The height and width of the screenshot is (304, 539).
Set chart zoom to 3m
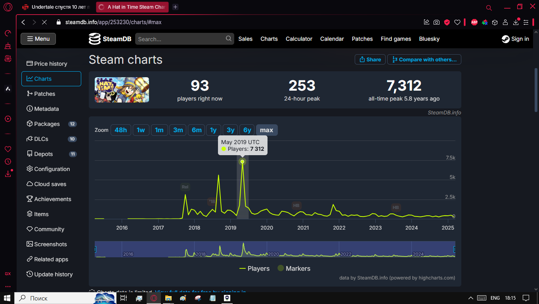point(178,130)
